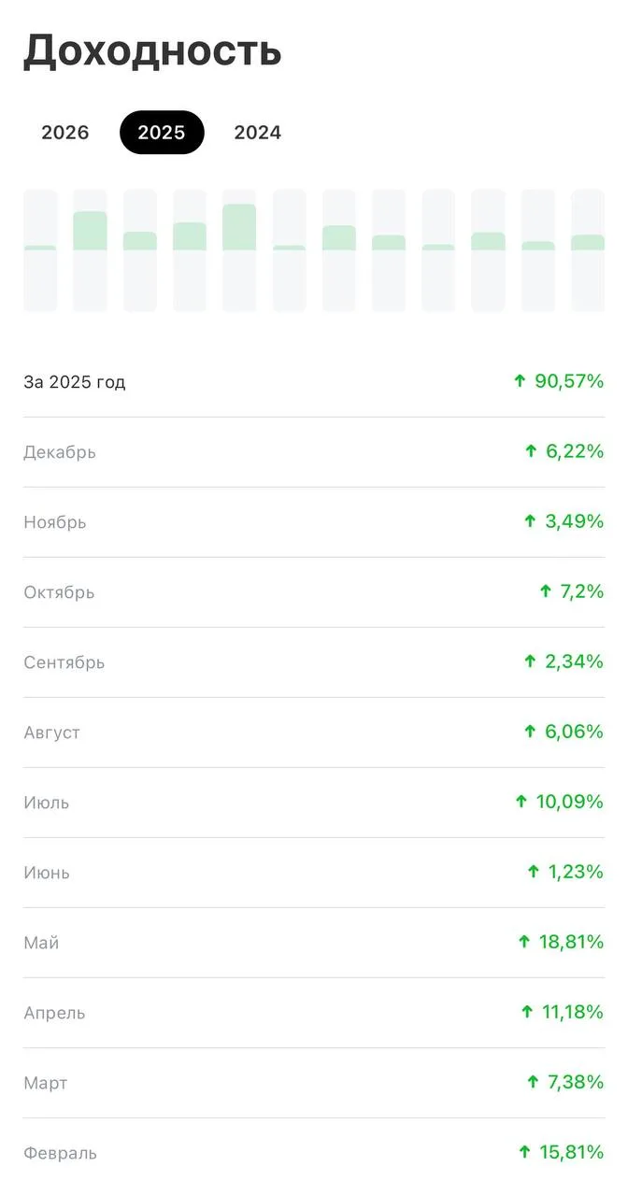Select the tallest fifth bar in chart
This screenshot has height=1195, width=628.
pyautogui.click(x=239, y=250)
